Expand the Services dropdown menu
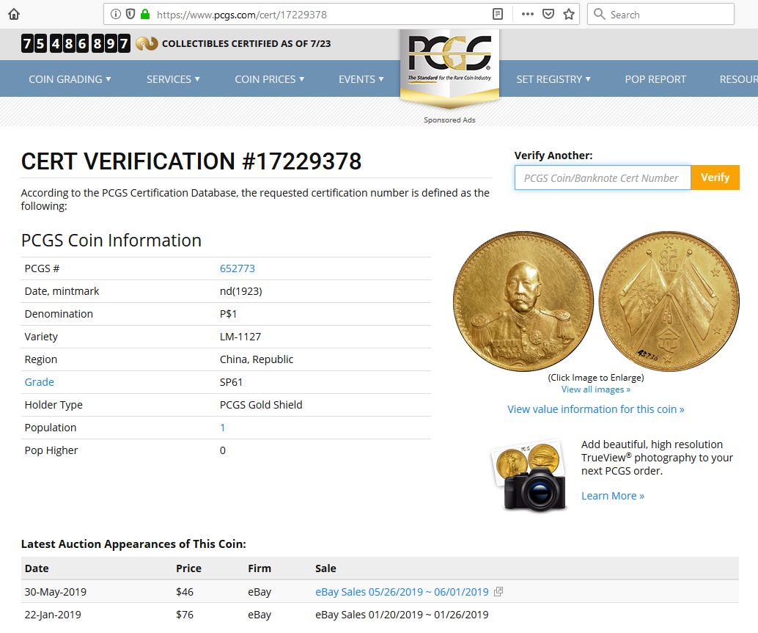Viewport: 758px width, 633px height. tap(173, 79)
